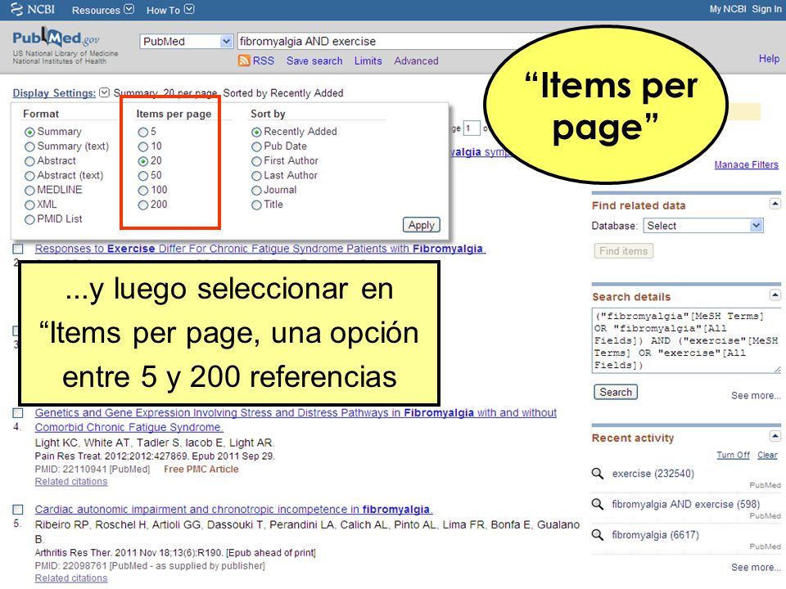The width and height of the screenshot is (786, 589).
Task: Select PMID List format
Action: click(x=29, y=219)
